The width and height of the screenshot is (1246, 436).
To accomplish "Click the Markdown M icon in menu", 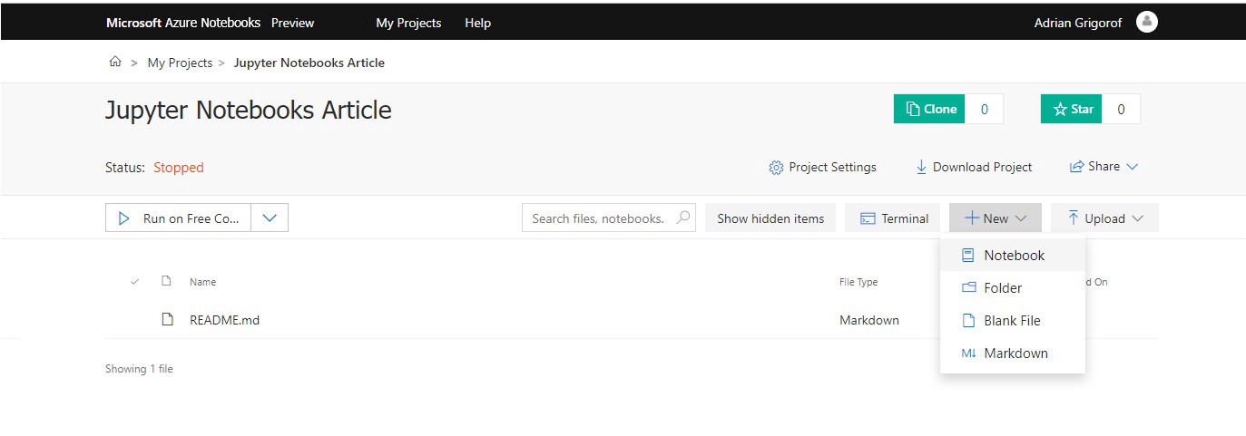I will (968, 354).
